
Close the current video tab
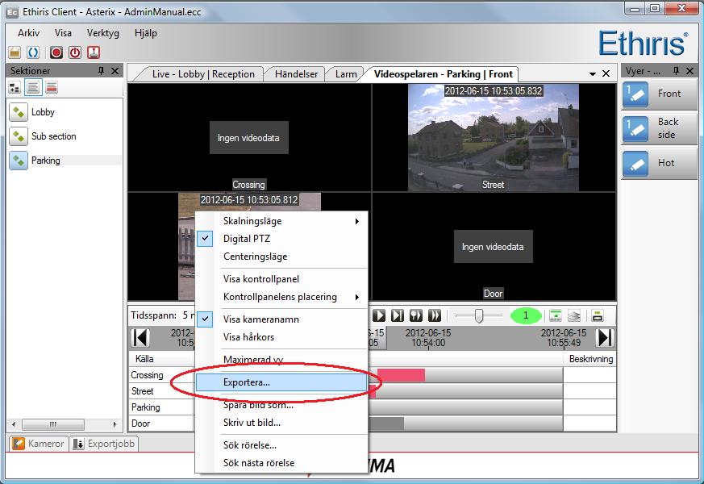point(606,73)
